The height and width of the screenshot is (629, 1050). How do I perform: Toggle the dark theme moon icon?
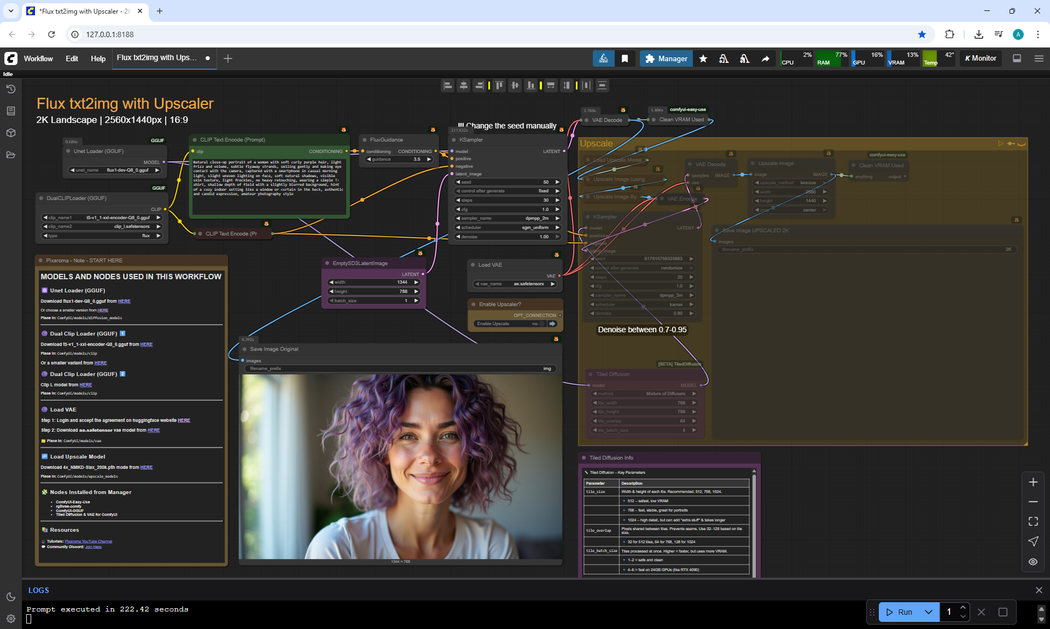click(11, 597)
